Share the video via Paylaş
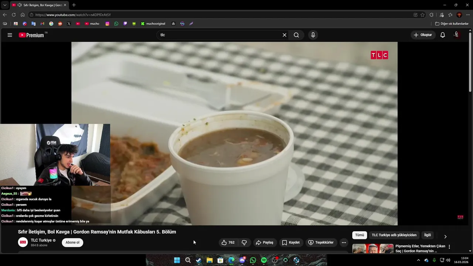 [265, 243]
